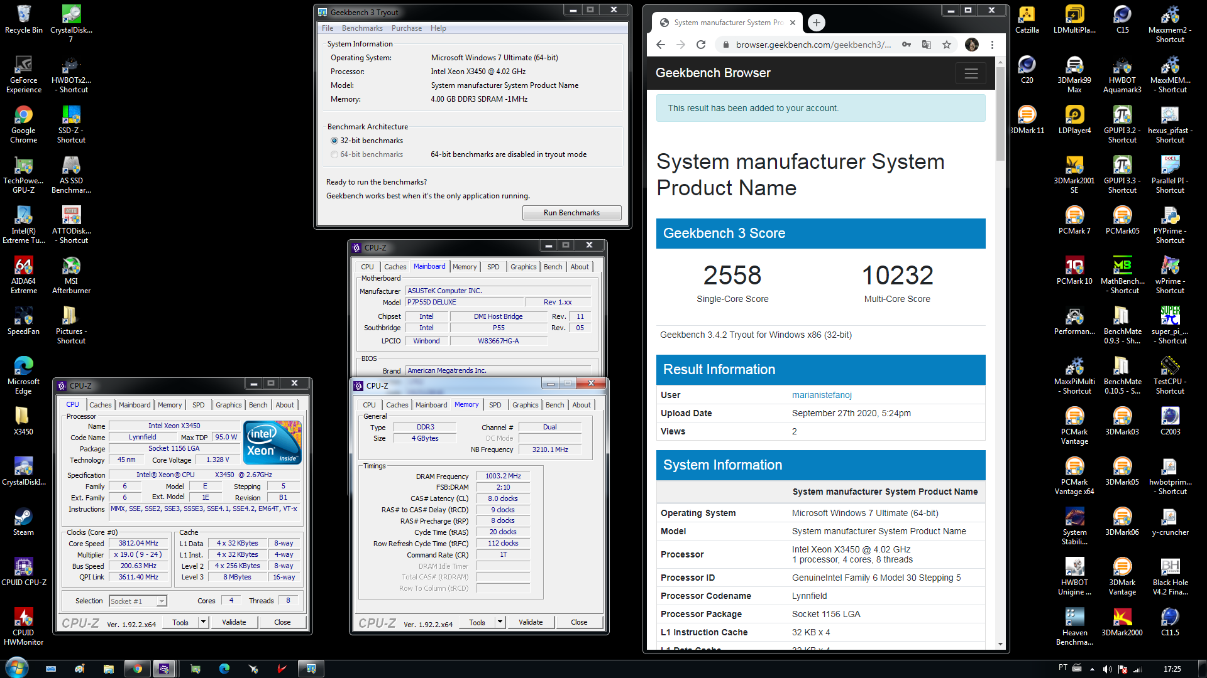
Task: Open Black Hole V4.2 desktop icon
Action: click(1170, 576)
